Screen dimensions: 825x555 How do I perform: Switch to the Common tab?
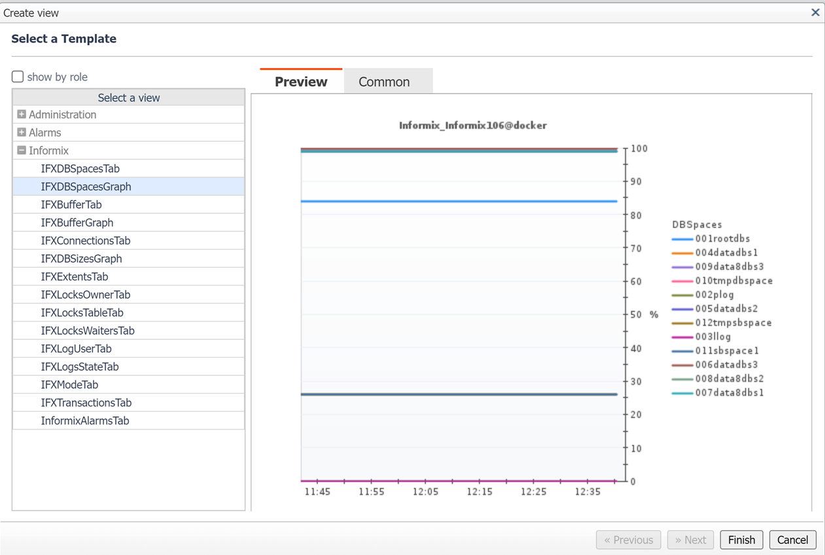tap(384, 82)
